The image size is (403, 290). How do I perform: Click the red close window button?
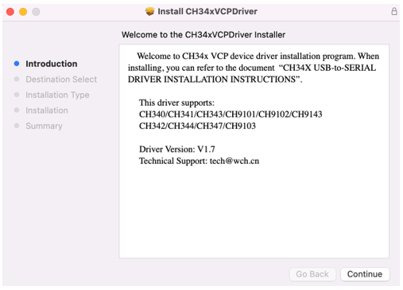point(10,12)
